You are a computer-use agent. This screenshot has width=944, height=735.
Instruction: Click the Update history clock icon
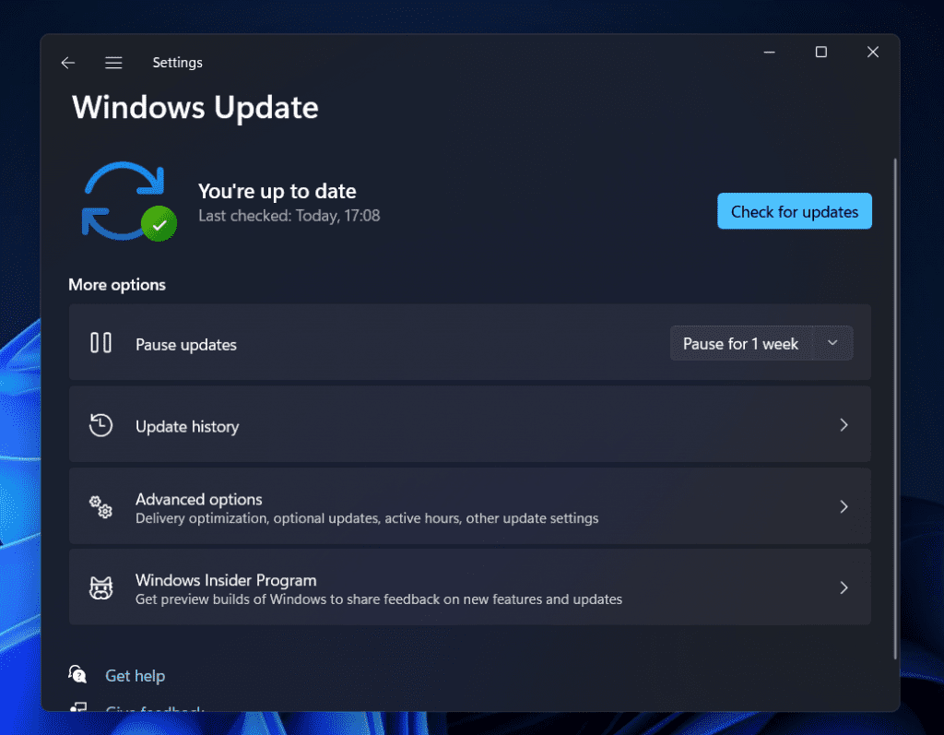click(100, 425)
